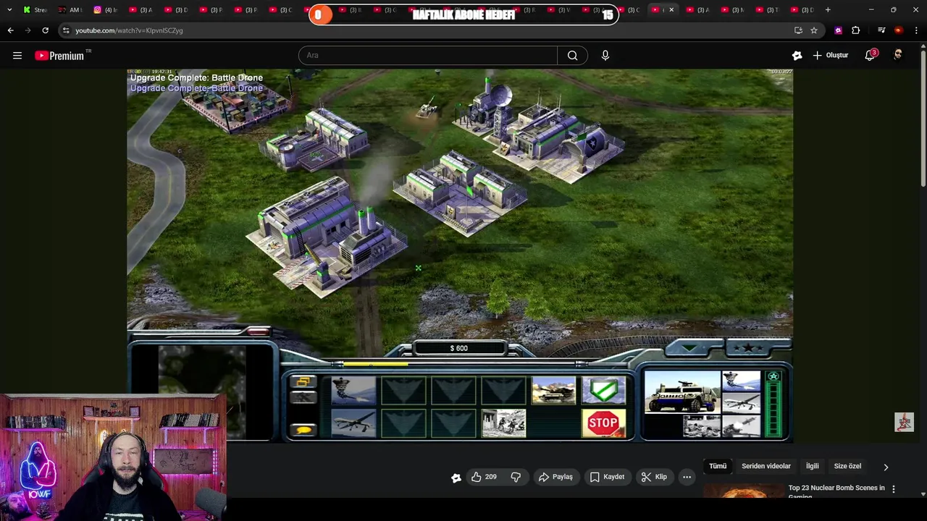Click the overlay icon at the right page edge
927x521 pixels.
(x=904, y=423)
